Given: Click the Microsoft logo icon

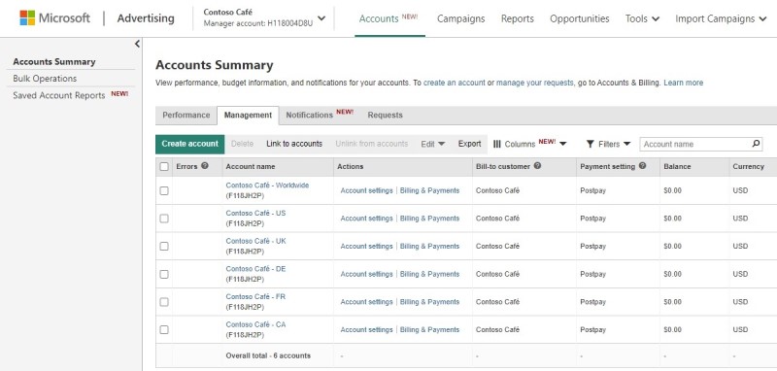Looking at the screenshot, I should (x=27, y=17).
